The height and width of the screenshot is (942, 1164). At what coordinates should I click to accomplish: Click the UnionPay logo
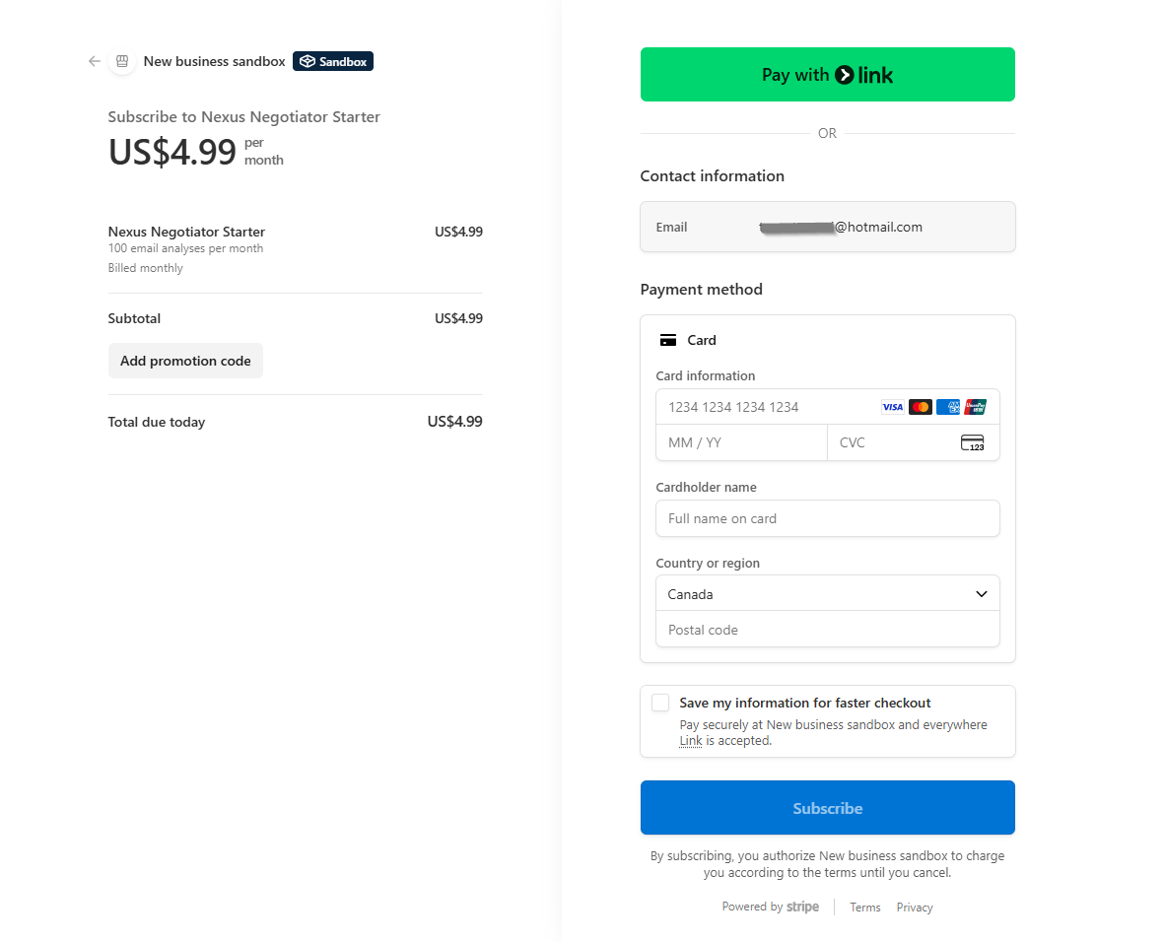(976, 407)
